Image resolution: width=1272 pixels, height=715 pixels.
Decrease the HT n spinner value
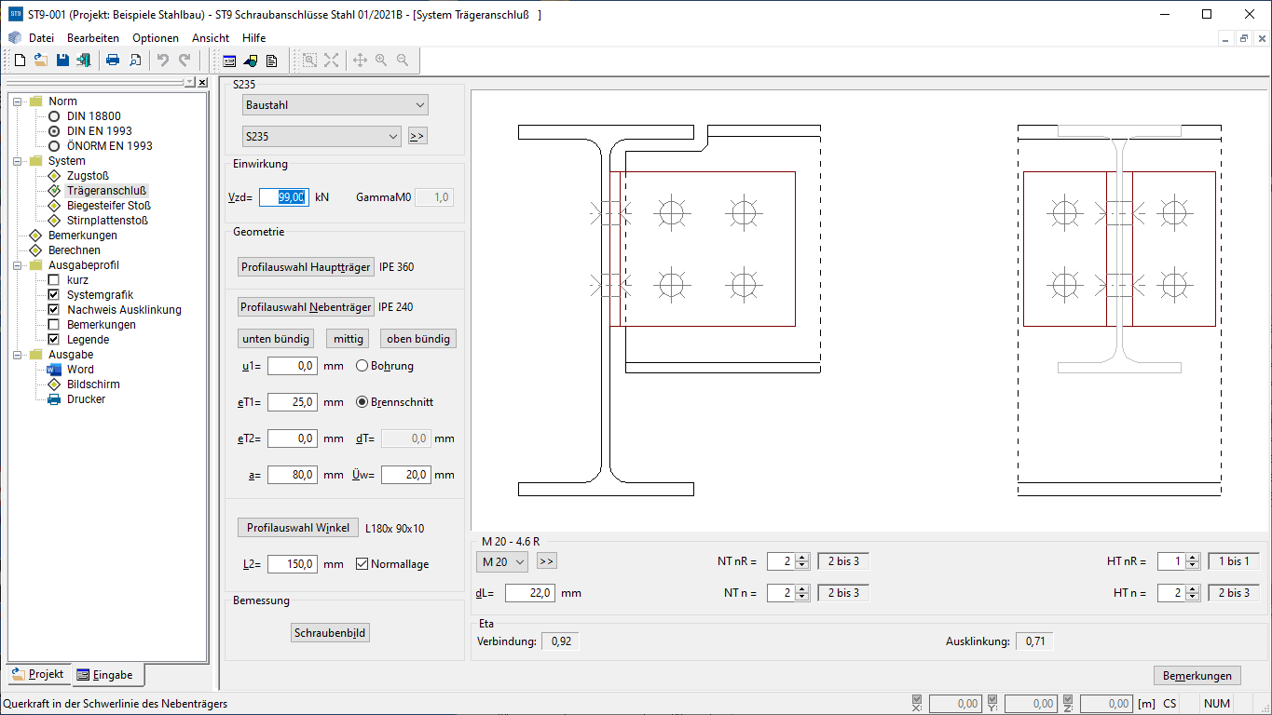1193,597
